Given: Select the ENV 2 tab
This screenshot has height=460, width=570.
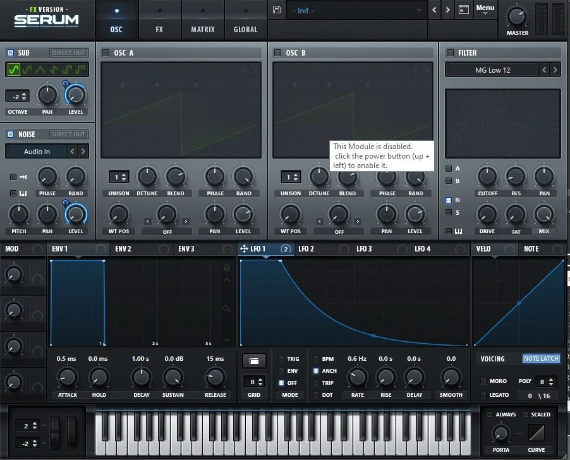Looking at the screenshot, I should [x=141, y=249].
